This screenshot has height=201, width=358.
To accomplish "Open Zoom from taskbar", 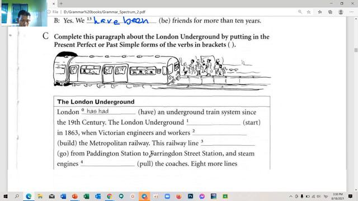I will [x=167, y=196].
